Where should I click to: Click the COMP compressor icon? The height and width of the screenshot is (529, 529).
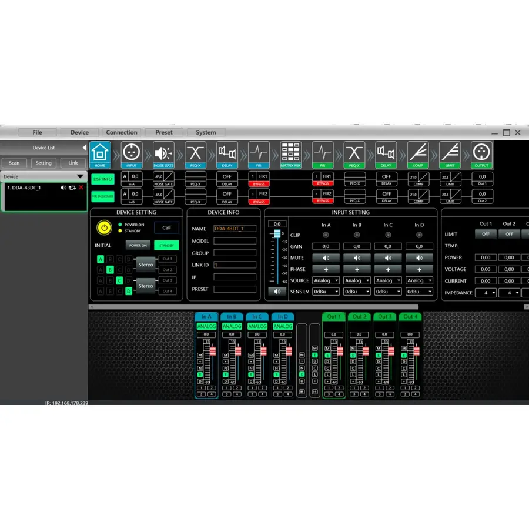(x=418, y=154)
